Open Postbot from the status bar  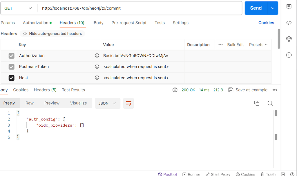click(167, 174)
